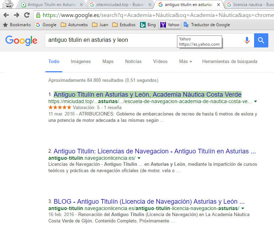Image resolution: width=274 pixels, height=243 pixels.
Task: Open the Bing bookmark
Action: pos(148,25)
